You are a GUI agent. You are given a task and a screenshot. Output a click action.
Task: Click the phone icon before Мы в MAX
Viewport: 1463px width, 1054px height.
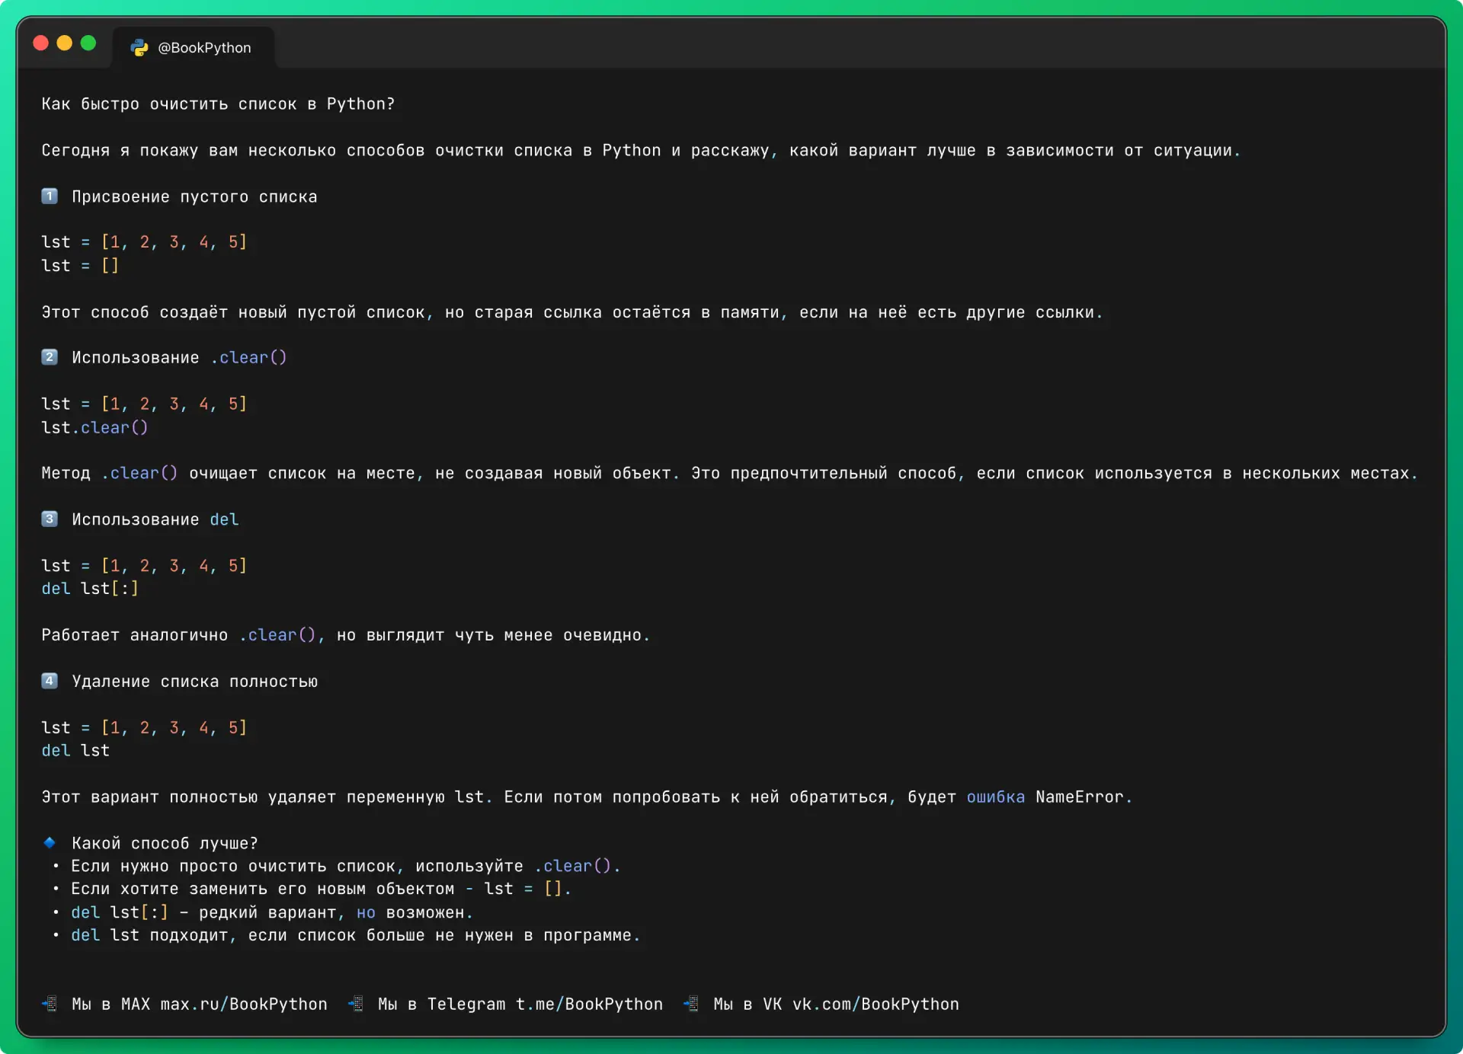(50, 1004)
